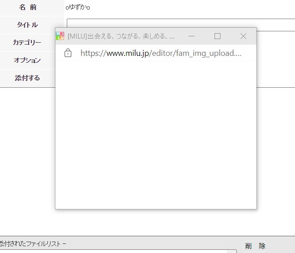Minimize the MILU upload popup window

tap(191, 36)
